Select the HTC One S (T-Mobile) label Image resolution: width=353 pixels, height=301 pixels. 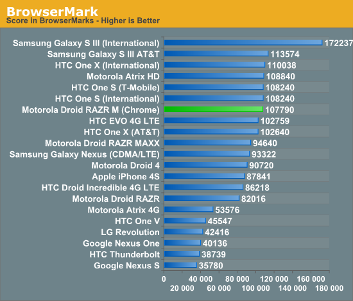point(116,88)
